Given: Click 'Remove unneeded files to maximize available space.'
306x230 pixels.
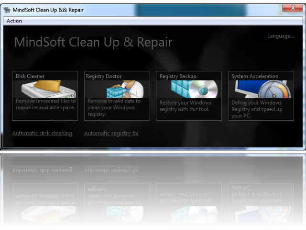Looking at the screenshot, I should click(x=46, y=104).
